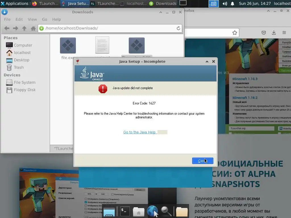The height and width of the screenshot is (218, 291).
Task: Open View menu in Downloads window
Action: [x=32, y=19]
